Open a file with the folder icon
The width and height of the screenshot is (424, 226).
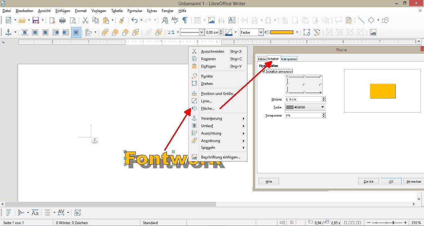pos(22,20)
